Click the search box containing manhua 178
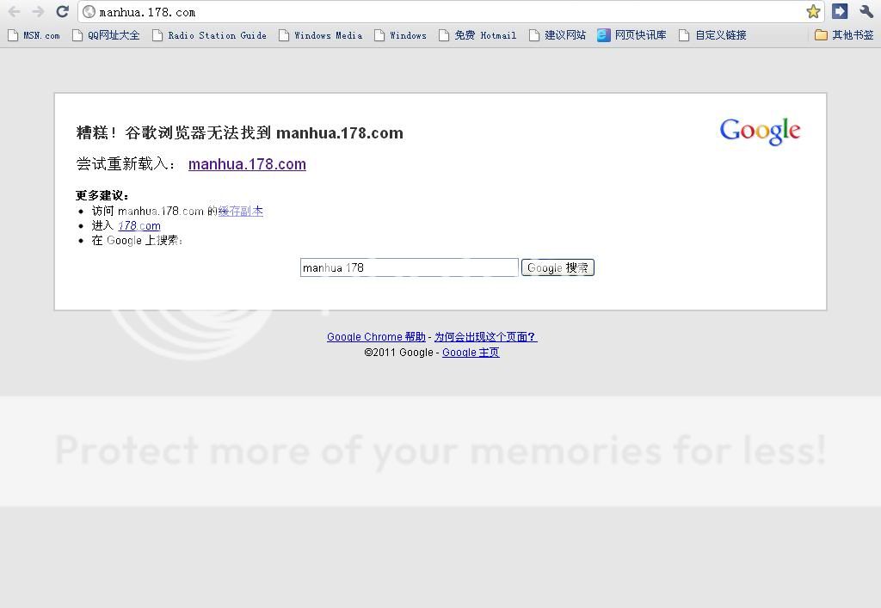 409,267
